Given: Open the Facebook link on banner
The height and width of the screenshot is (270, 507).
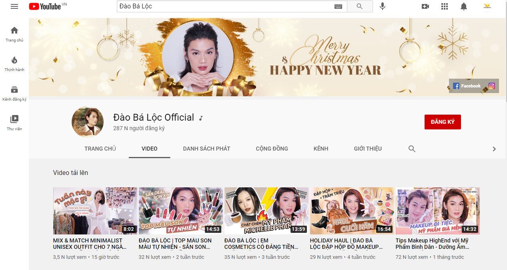Looking at the screenshot, I should click(x=467, y=86).
